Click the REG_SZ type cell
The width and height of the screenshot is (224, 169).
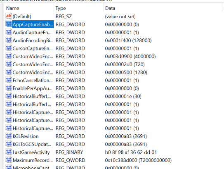click(64, 17)
